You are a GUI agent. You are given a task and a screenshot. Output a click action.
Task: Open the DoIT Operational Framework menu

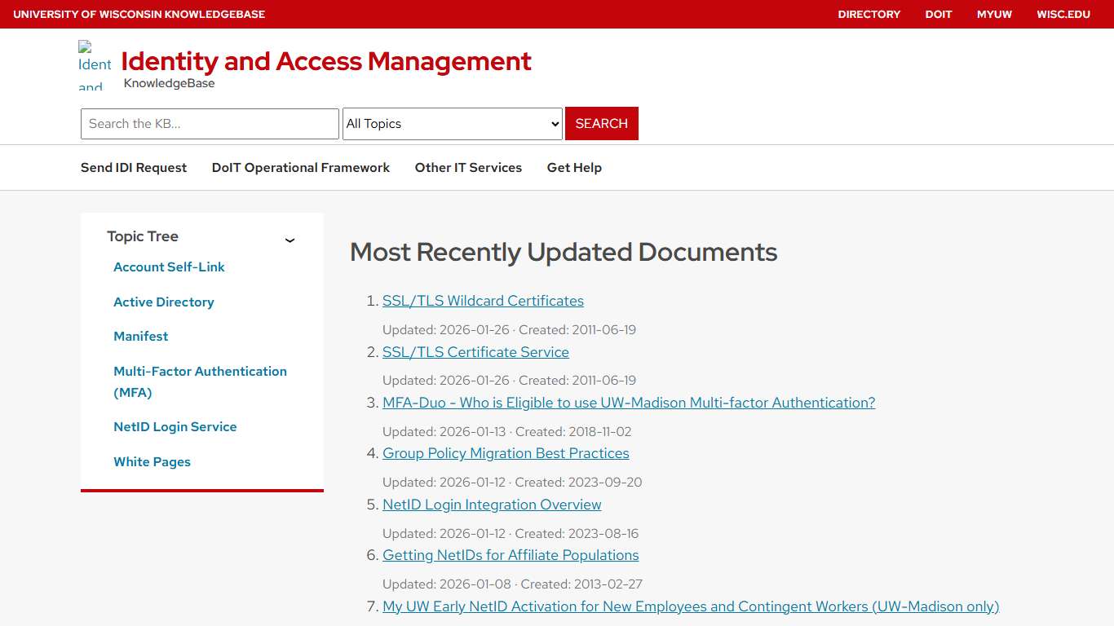coord(300,167)
